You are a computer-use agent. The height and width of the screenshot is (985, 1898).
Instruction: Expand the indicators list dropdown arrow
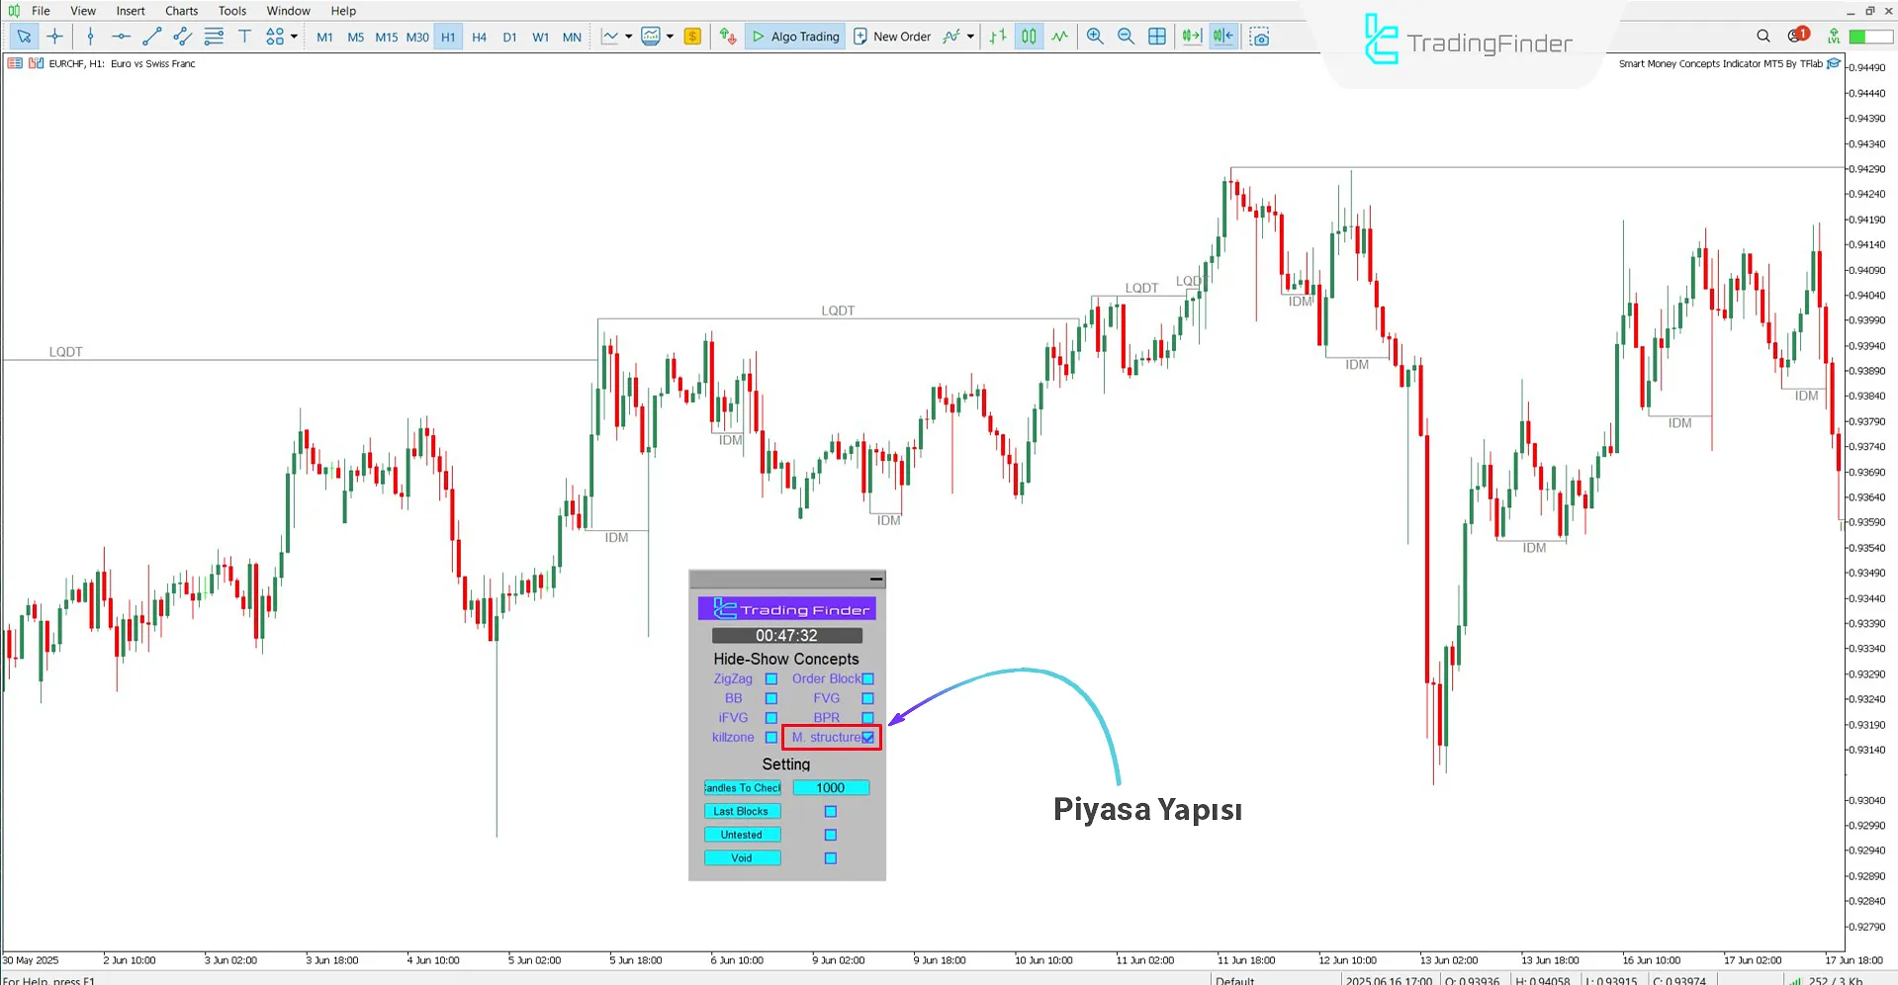tap(670, 37)
